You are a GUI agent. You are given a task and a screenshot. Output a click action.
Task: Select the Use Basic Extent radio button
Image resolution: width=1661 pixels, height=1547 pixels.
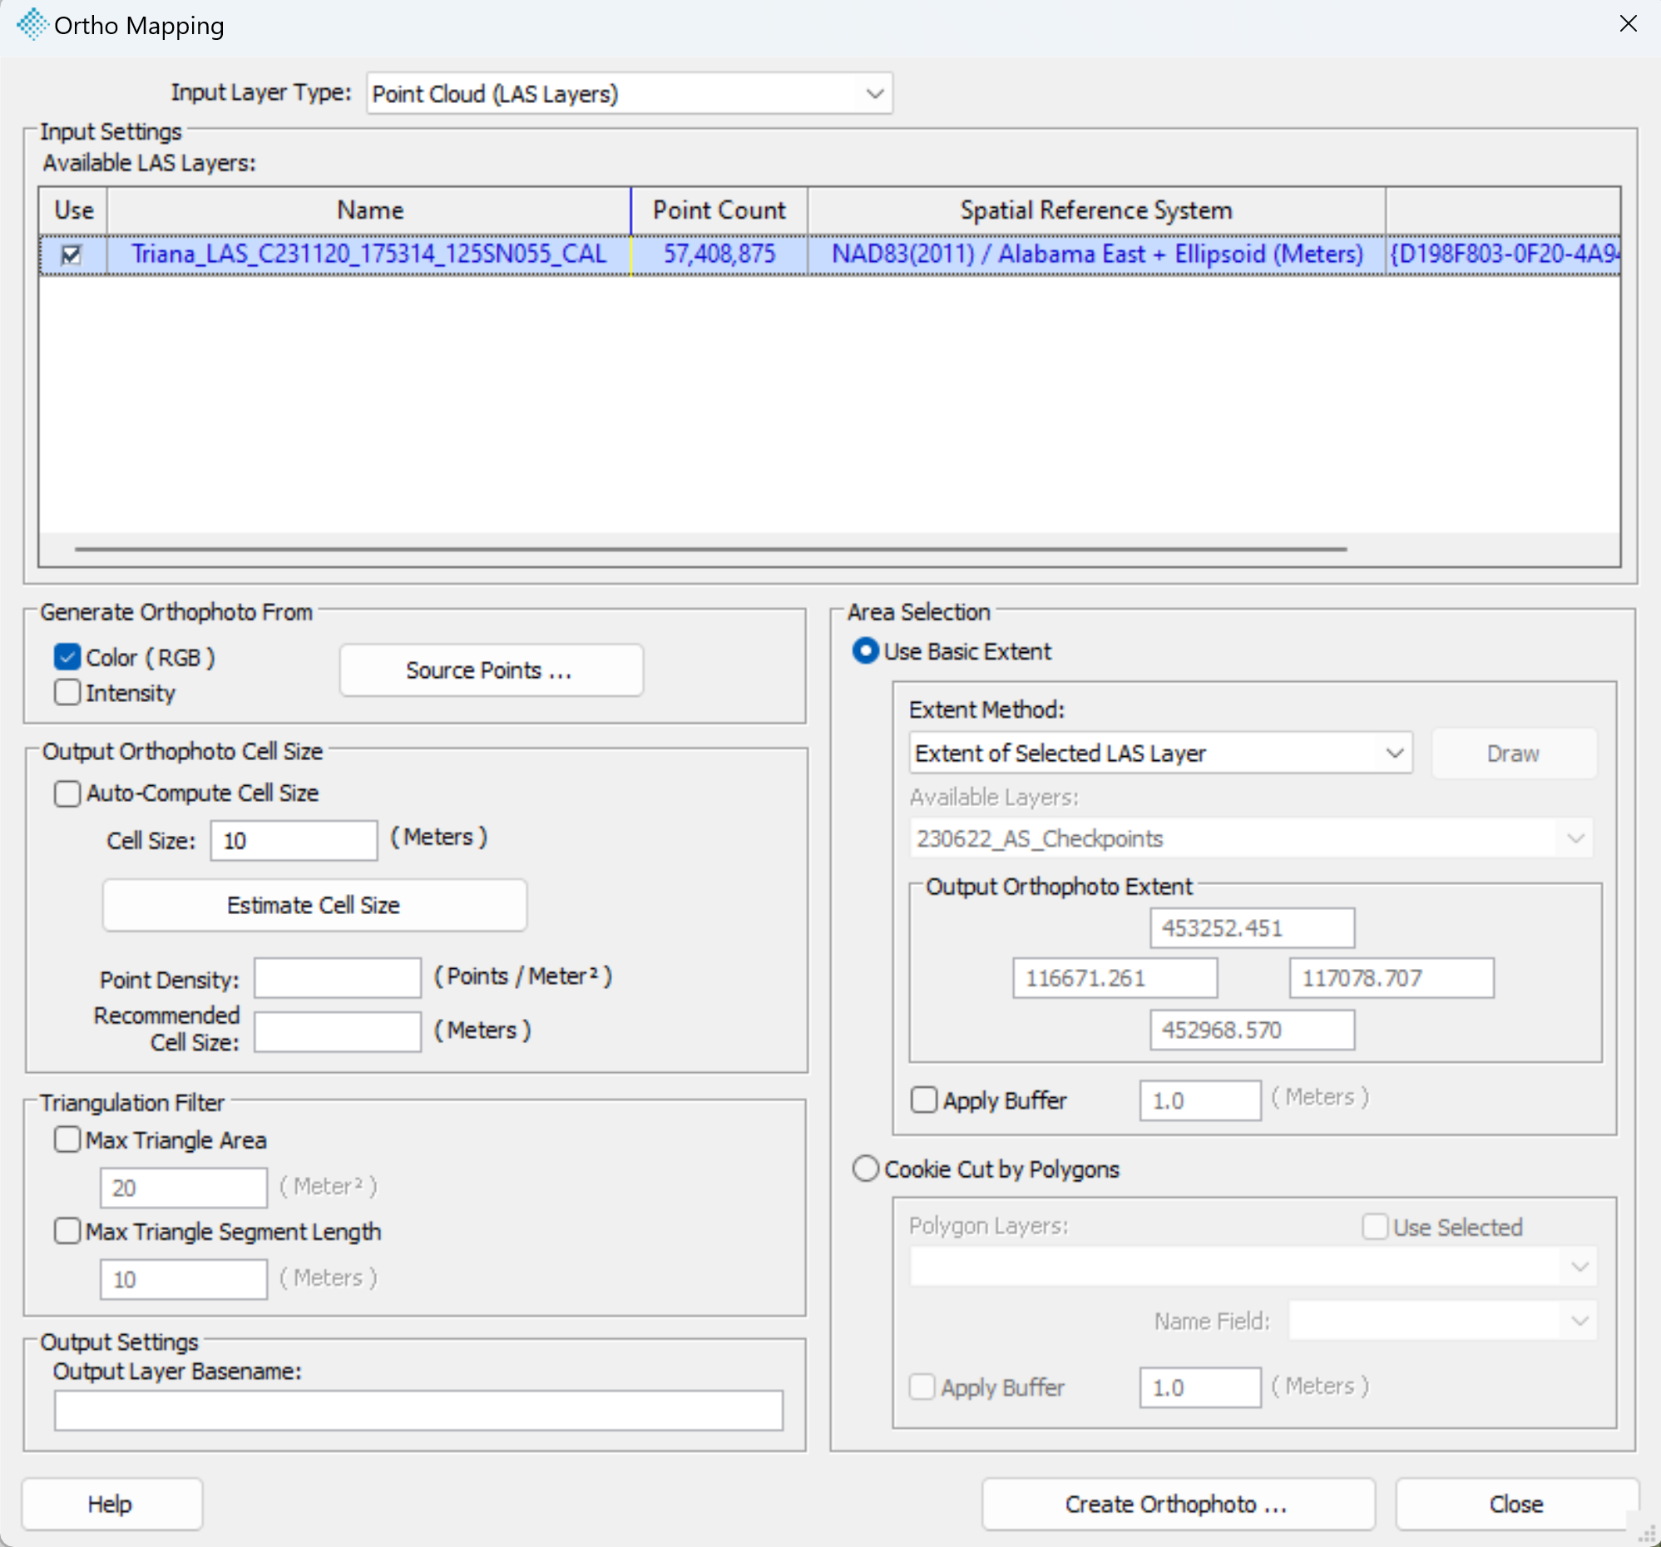click(x=866, y=650)
